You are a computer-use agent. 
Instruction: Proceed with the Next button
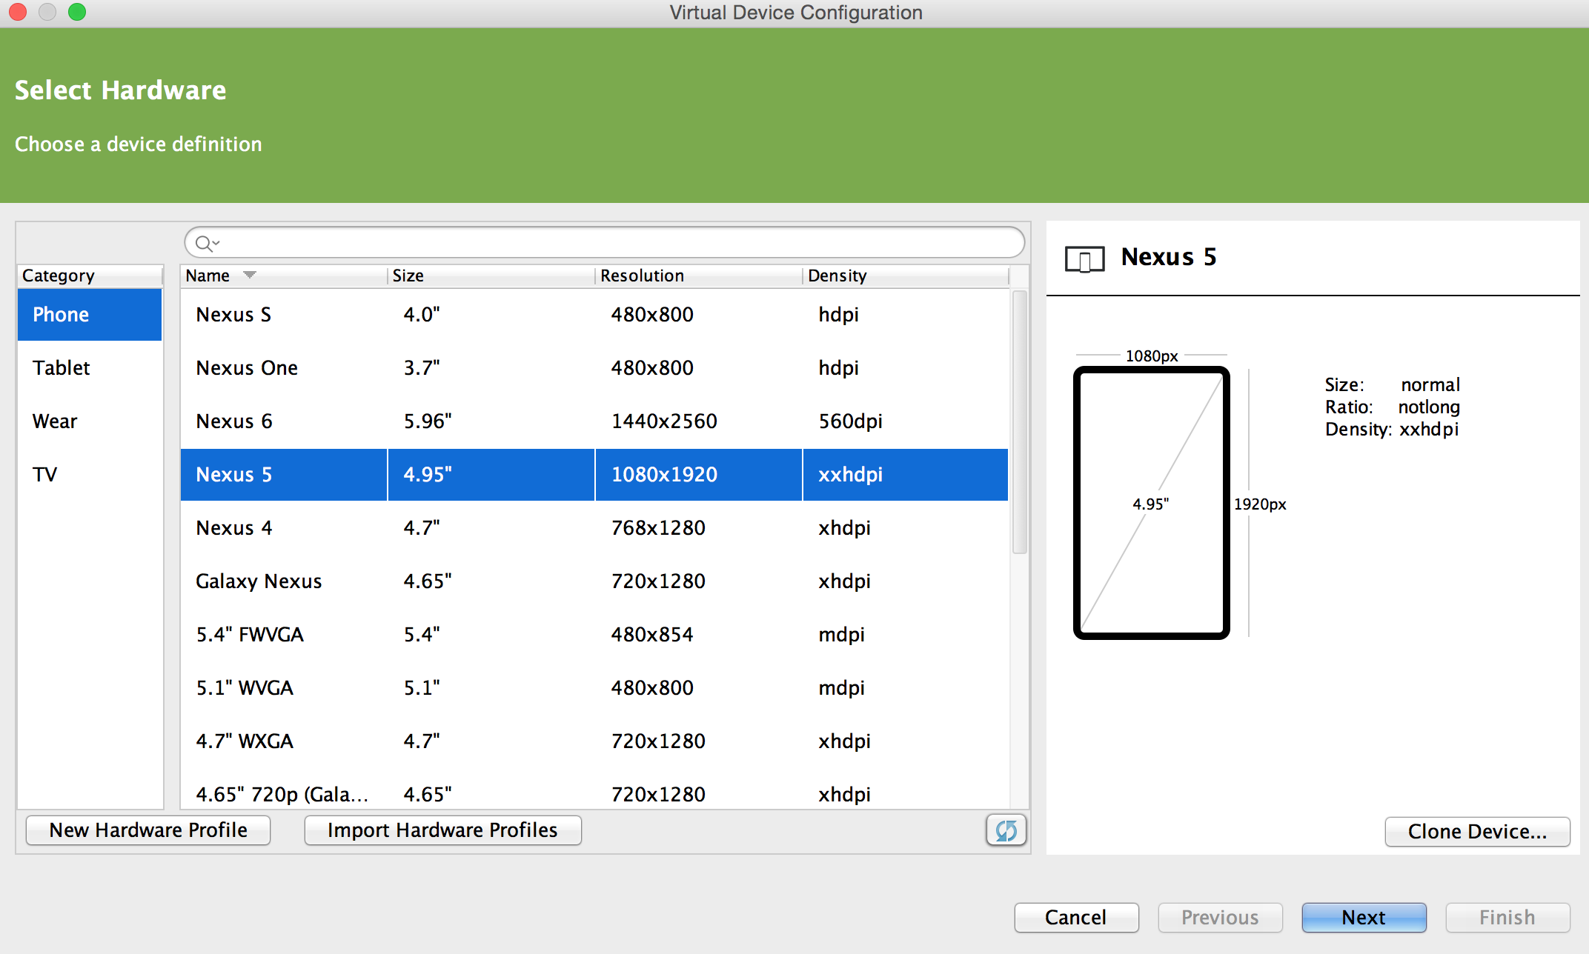tap(1364, 918)
